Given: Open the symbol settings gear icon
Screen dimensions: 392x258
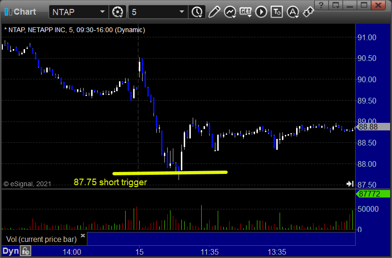Looking at the screenshot, I should (x=118, y=12).
